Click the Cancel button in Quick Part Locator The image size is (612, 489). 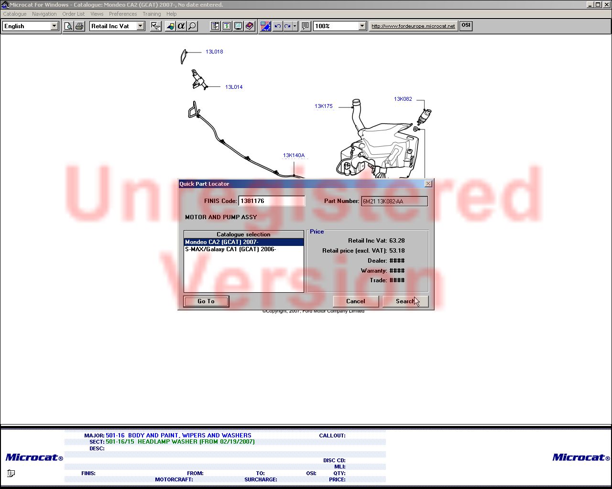tap(356, 301)
